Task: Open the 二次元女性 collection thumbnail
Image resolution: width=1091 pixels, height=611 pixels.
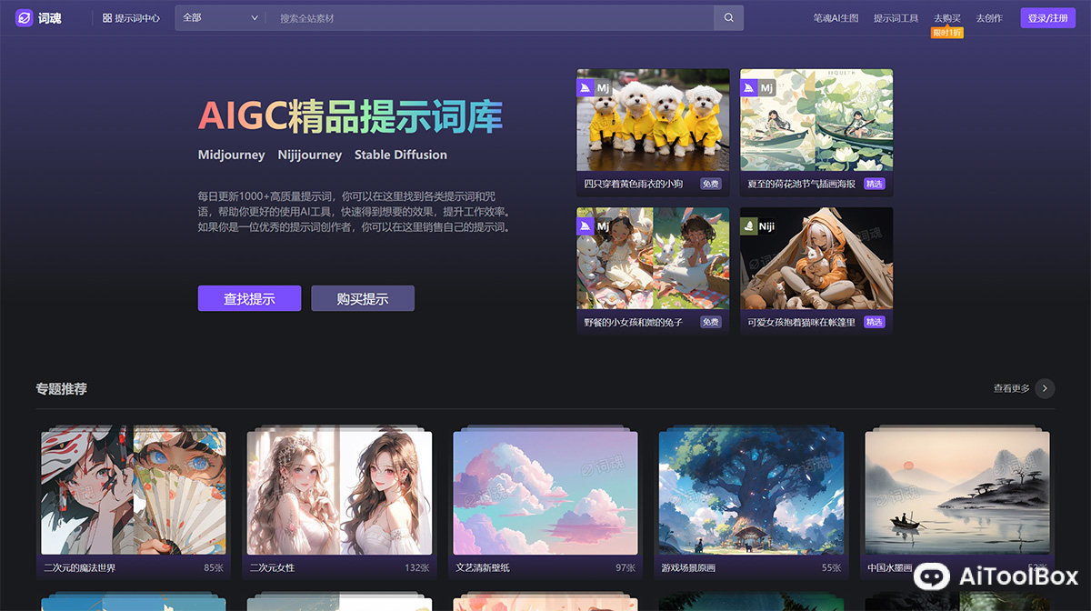Action: [339, 493]
